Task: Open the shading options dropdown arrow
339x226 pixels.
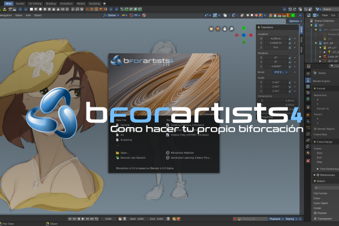Action: pyautogui.click(x=265, y=15)
